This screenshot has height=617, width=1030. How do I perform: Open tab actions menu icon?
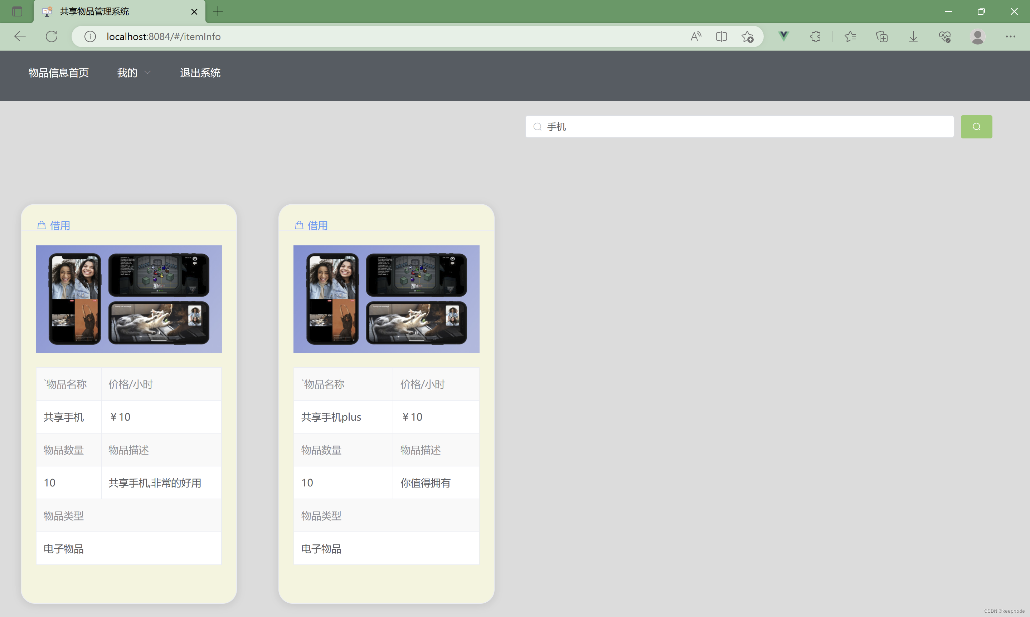tap(17, 12)
